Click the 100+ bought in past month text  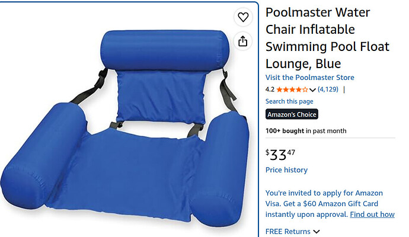306,131
